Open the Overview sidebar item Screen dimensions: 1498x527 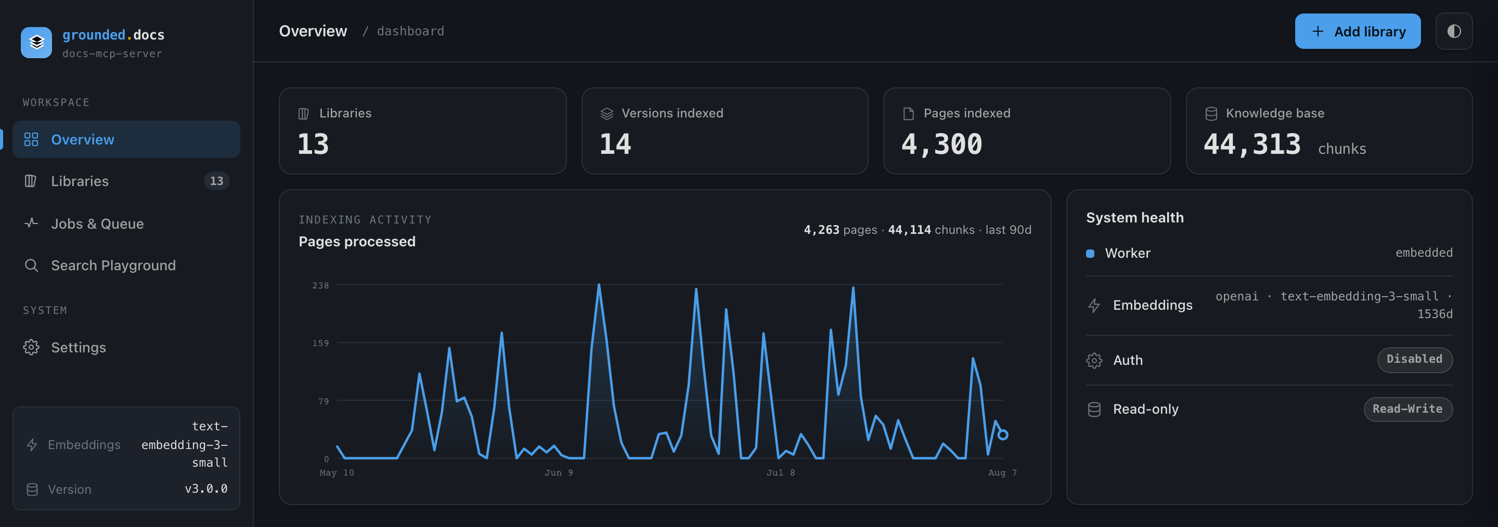[126, 139]
